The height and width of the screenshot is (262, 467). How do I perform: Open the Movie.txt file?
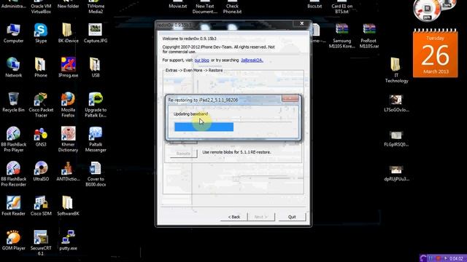[x=178, y=4]
